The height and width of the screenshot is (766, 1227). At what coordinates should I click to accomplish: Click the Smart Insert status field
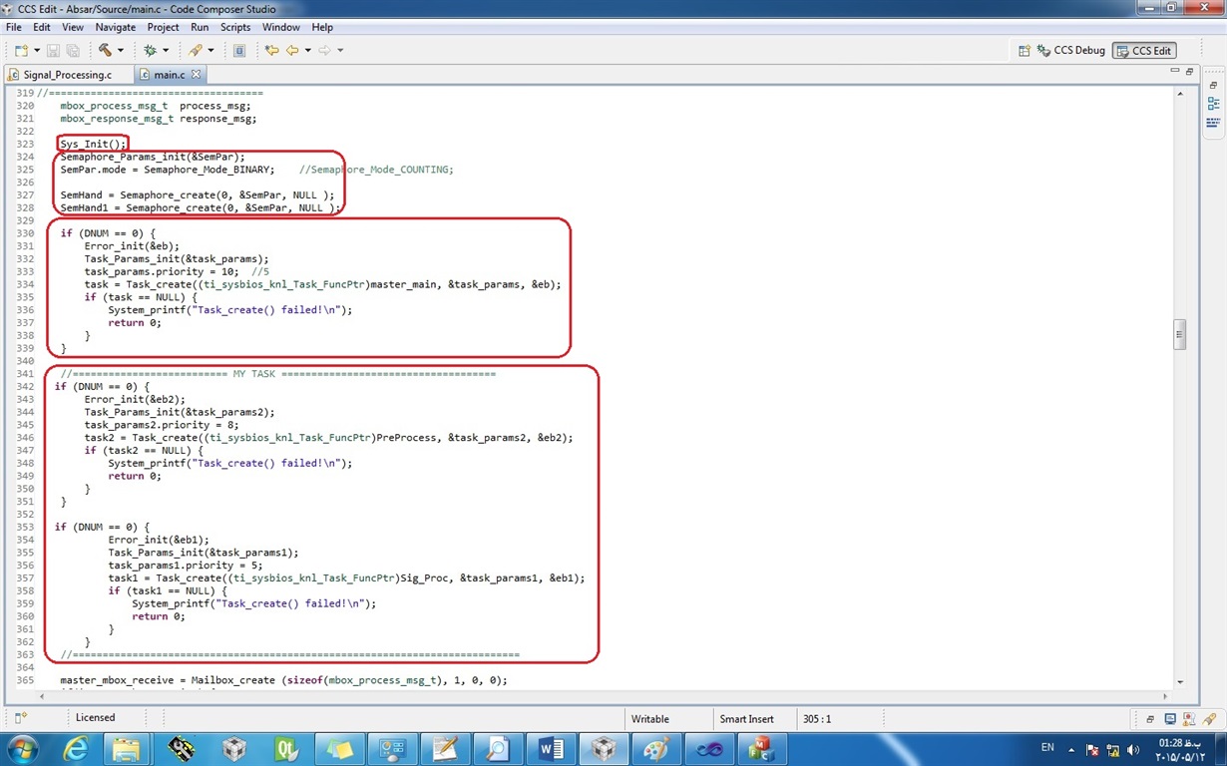pyautogui.click(x=747, y=719)
